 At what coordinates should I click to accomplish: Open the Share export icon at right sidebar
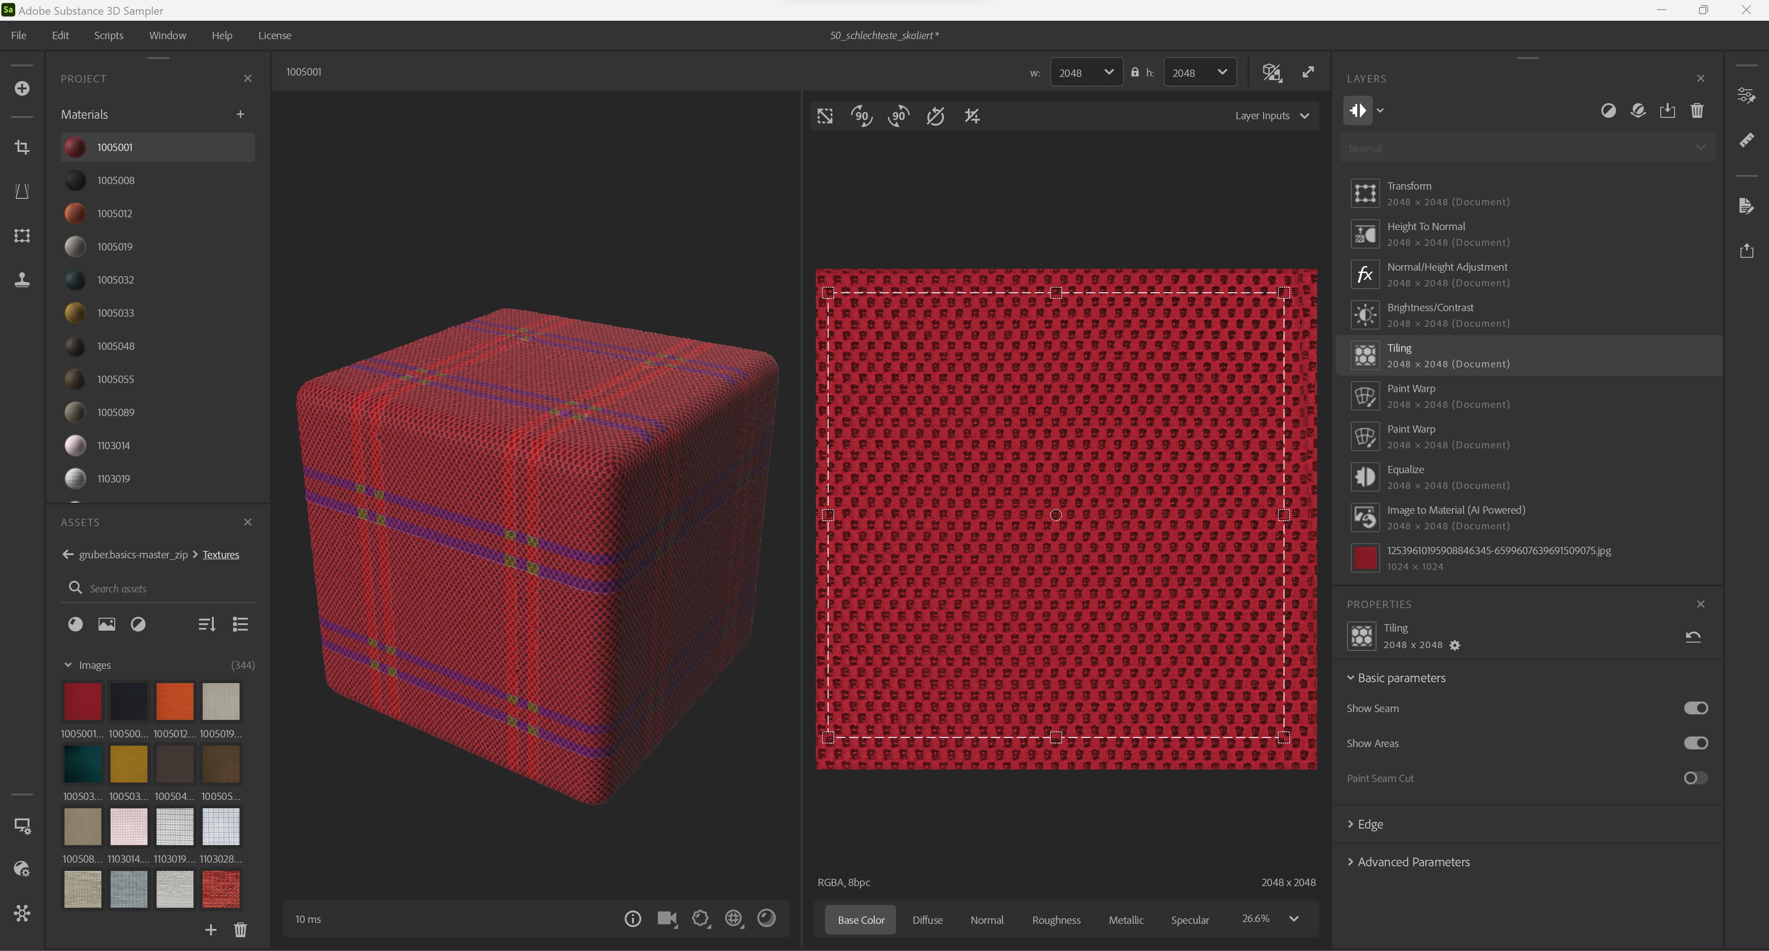pyautogui.click(x=1746, y=250)
